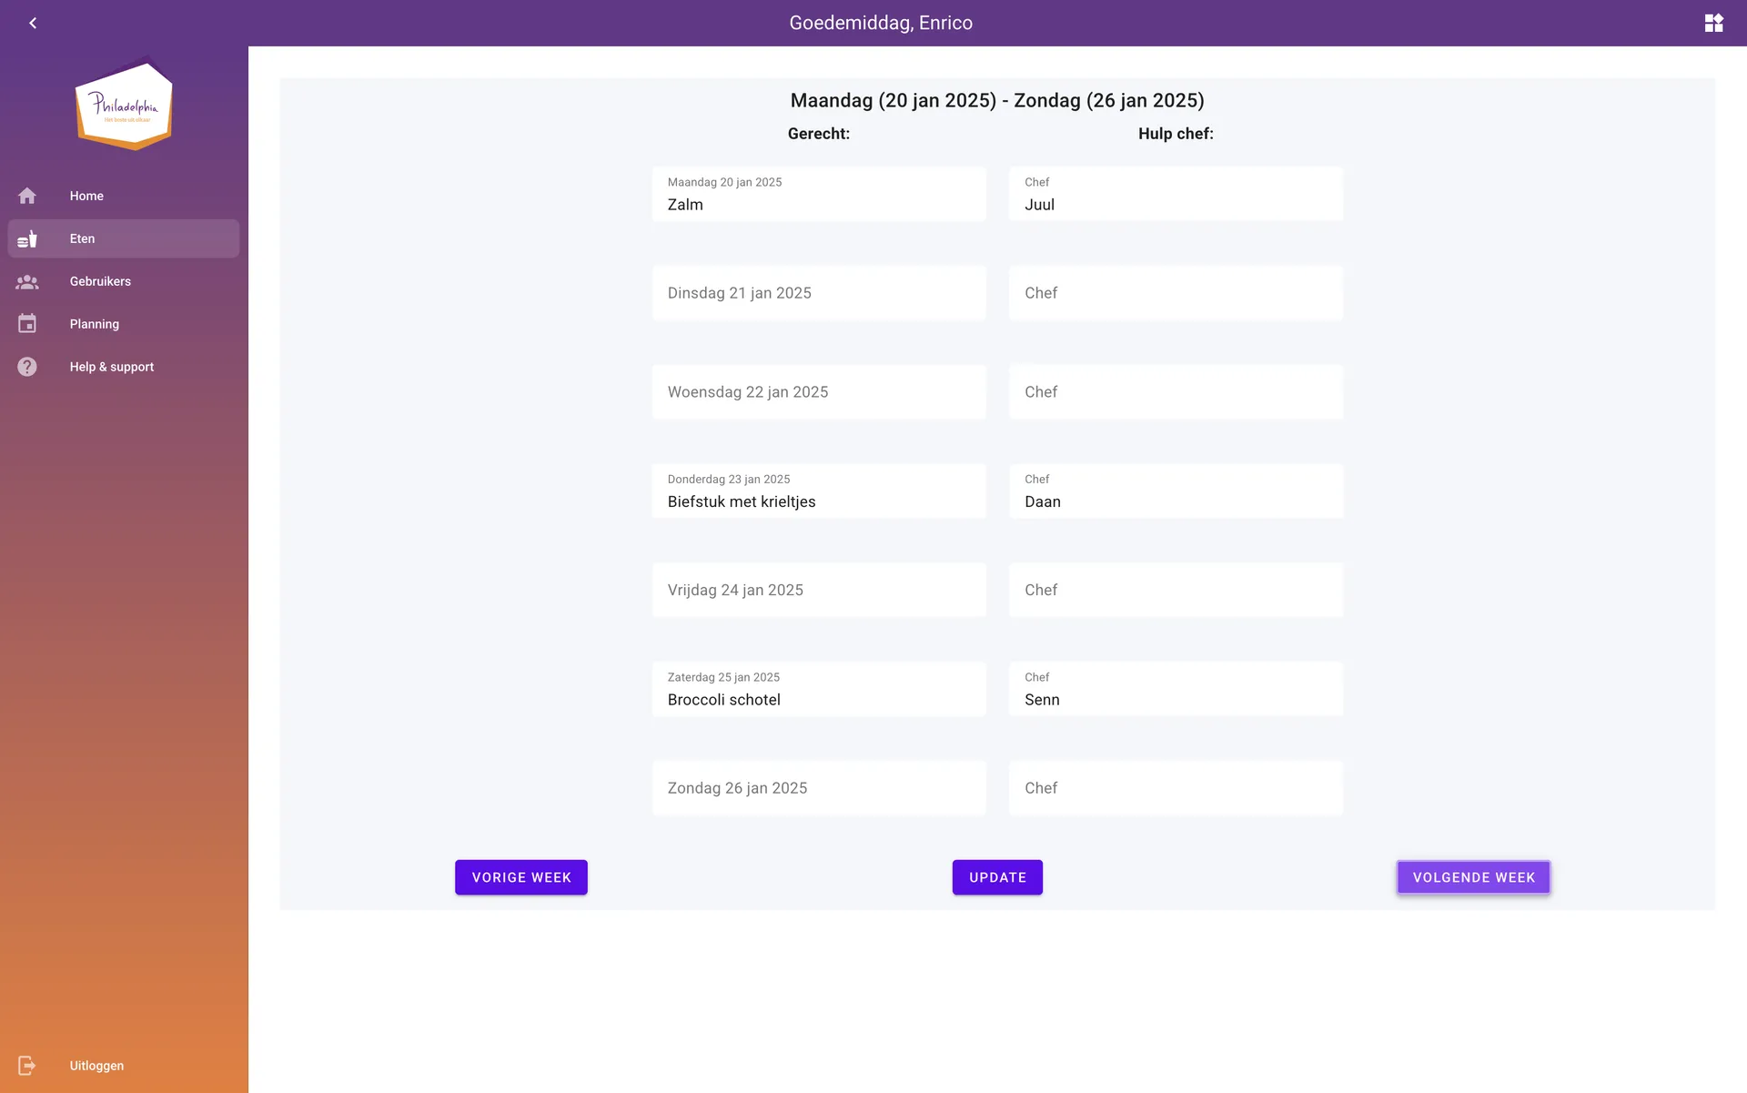Edit Zaterdag chef field Senn
1747x1093 pixels.
click(1176, 689)
